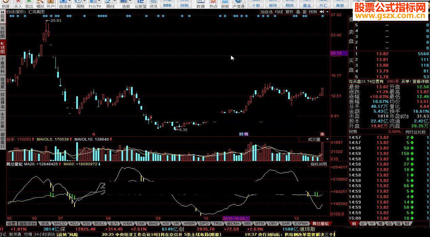Toggle 均线 moving averages display
Image resolution: width=430 pixels, height=237 pixels.
pyautogui.click(x=279, y=12)
